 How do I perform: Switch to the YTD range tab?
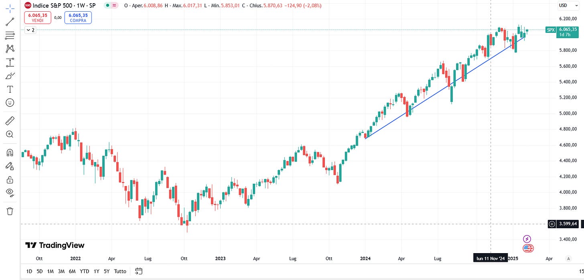point(84,271)
